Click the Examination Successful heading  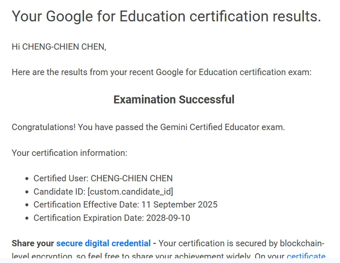point(174,99)
